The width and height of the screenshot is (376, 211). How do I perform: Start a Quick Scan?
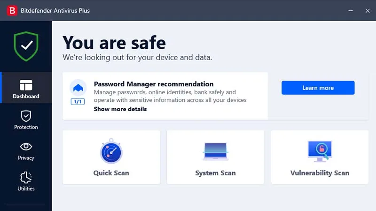111,157
